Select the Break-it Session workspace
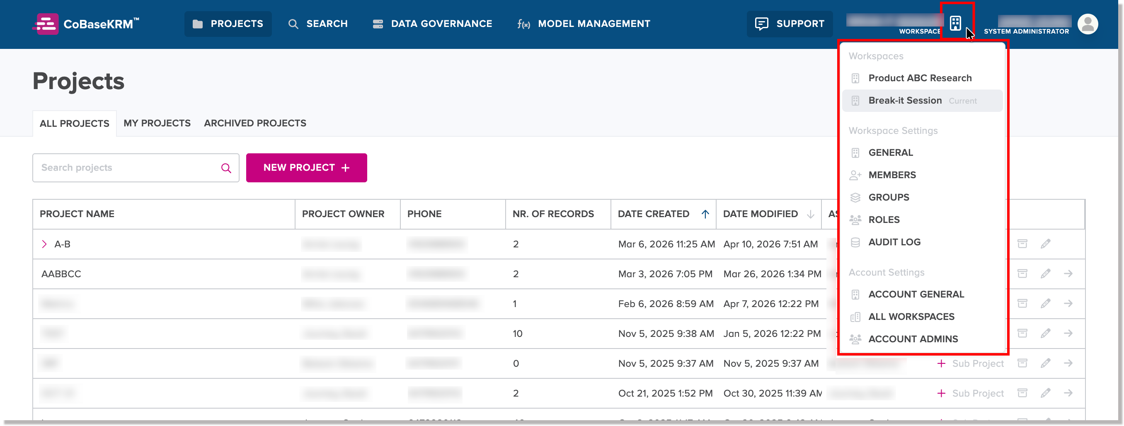Screen dimensions: 1124x426 click(922, 100)
